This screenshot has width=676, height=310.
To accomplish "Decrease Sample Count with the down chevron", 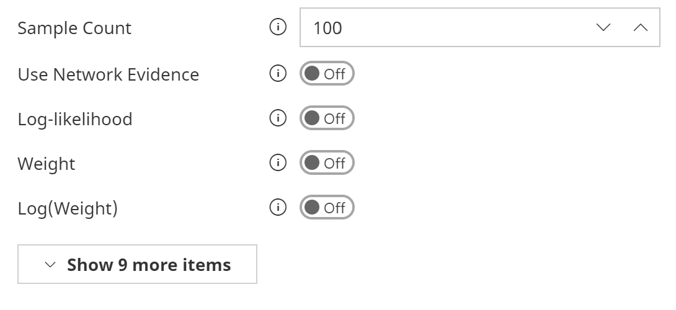I will click(603, 28).
